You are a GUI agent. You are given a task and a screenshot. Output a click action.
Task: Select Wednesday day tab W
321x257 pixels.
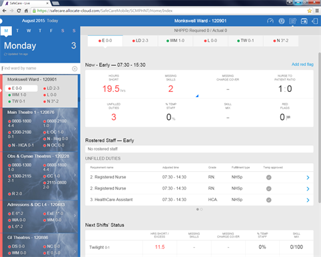(29, 31)
